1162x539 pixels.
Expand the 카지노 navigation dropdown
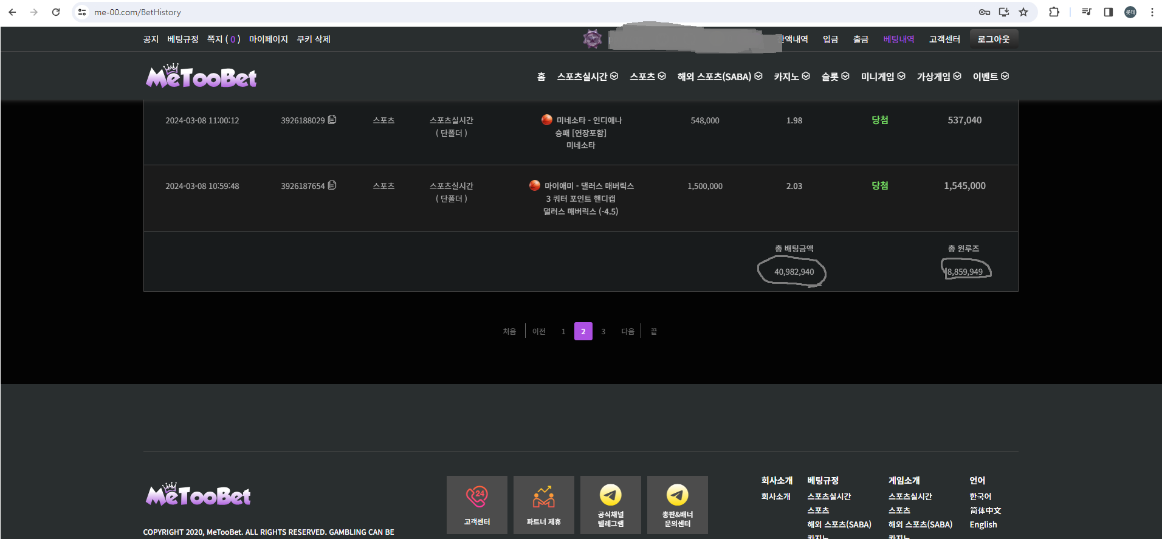click(x=791, y=77)
